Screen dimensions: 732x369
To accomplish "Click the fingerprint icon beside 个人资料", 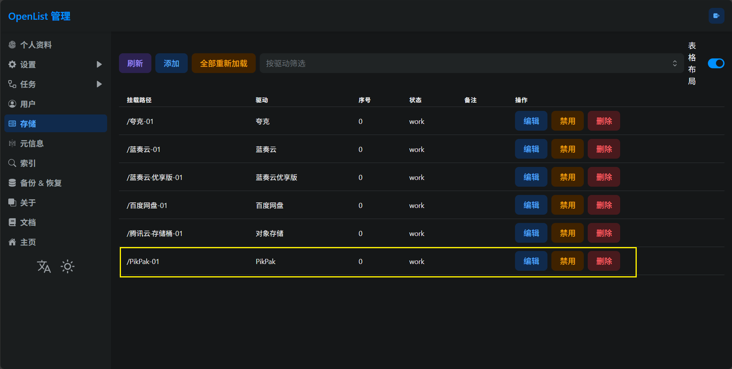I will coord(12,45).
